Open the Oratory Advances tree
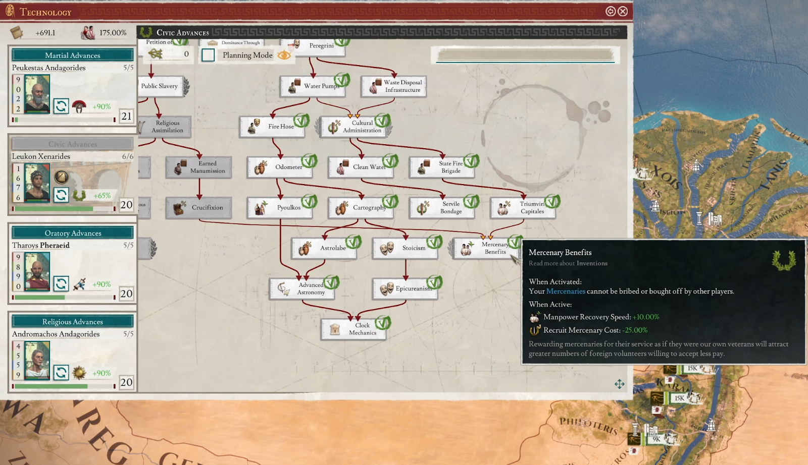This screenshot has width=808, height=465. click(x=73, y=233)
